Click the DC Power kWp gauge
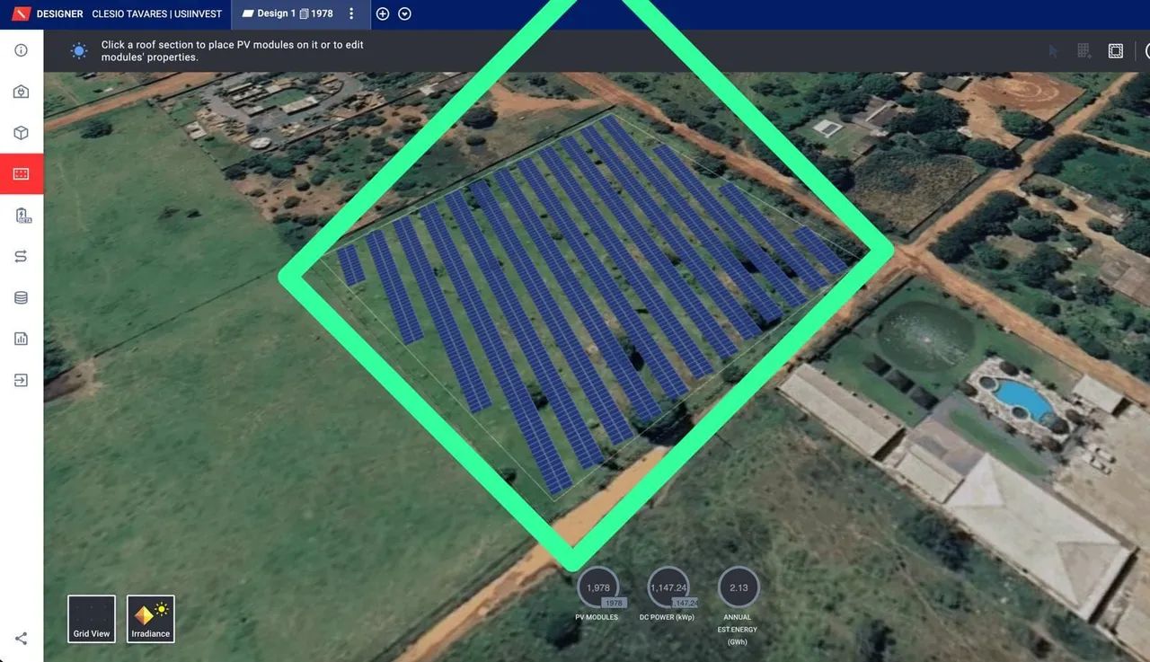 (668, 588)
